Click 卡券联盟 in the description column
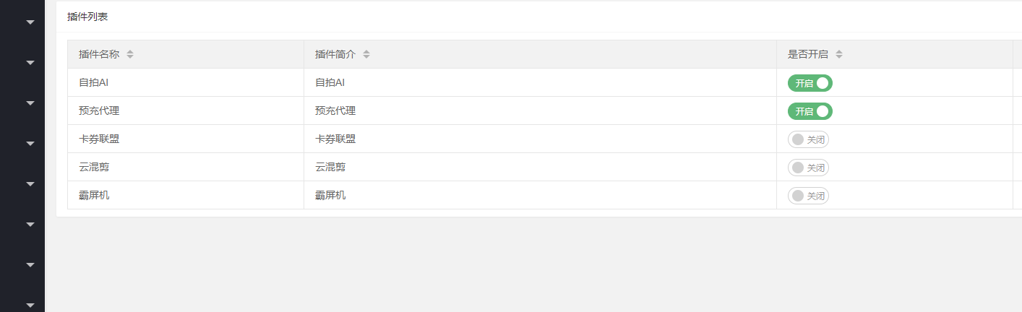This screenshot has width=1022, height=312. [335, 139]
